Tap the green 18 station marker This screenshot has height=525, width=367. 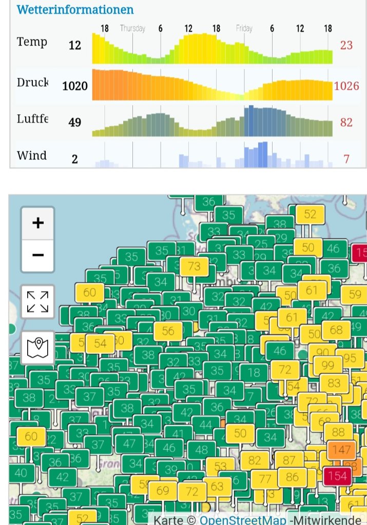point(254,373)
